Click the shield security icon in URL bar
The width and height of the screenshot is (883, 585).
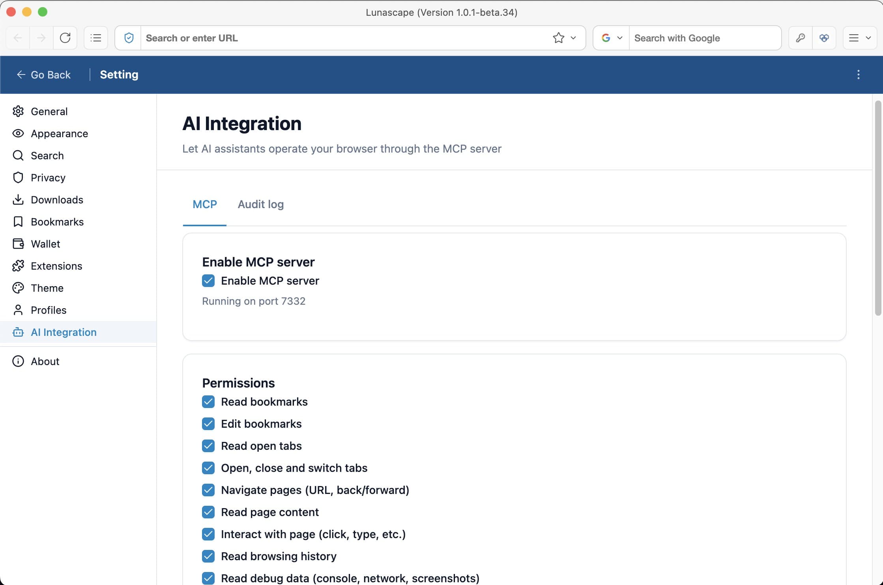click(129, 38)
